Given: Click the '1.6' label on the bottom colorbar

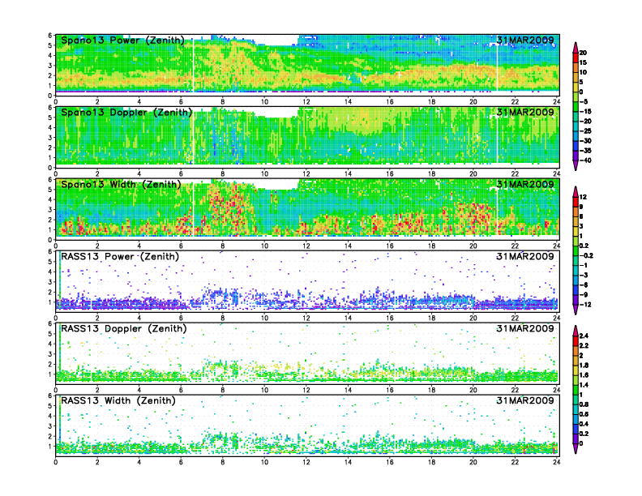Looking at the screenshot, I should coord(584,375).
